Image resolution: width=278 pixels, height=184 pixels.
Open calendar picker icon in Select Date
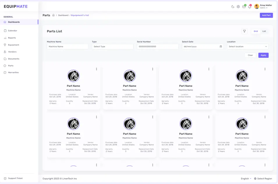tap(221, 46)
